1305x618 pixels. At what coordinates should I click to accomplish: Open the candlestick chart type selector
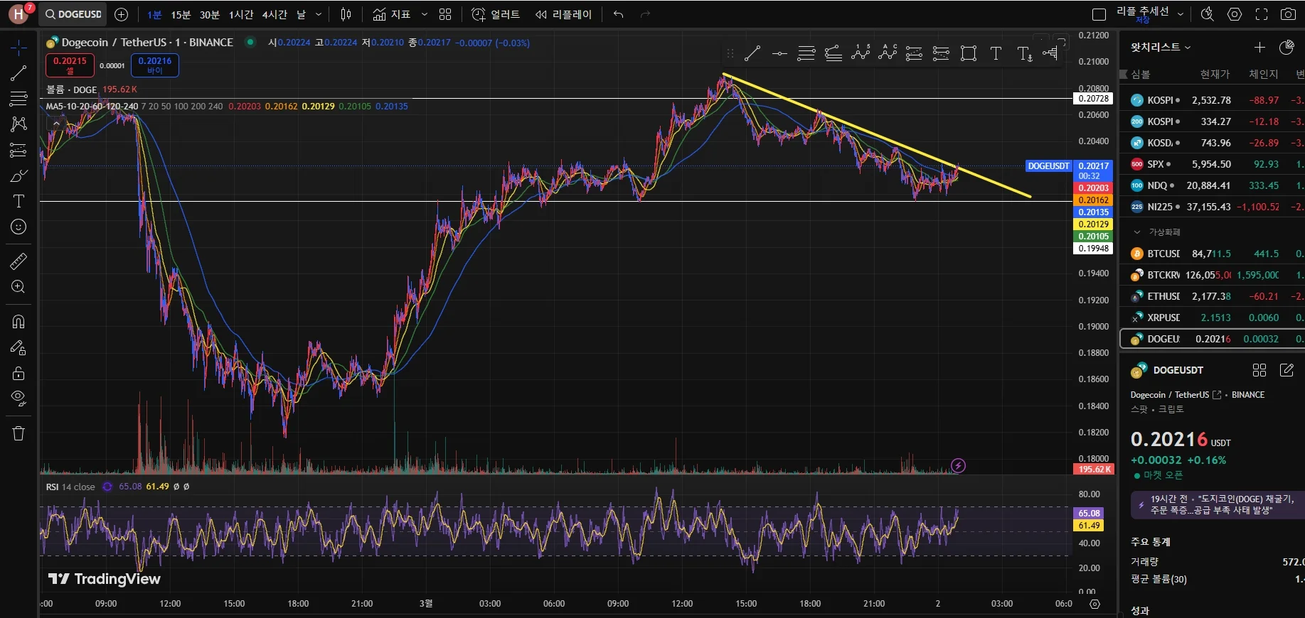(346, 14)
